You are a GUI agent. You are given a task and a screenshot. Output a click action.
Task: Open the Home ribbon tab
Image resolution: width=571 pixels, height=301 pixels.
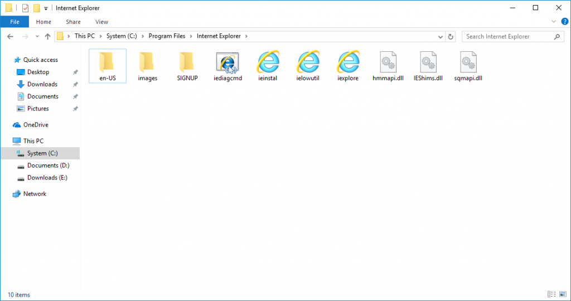tap(43, 22)
